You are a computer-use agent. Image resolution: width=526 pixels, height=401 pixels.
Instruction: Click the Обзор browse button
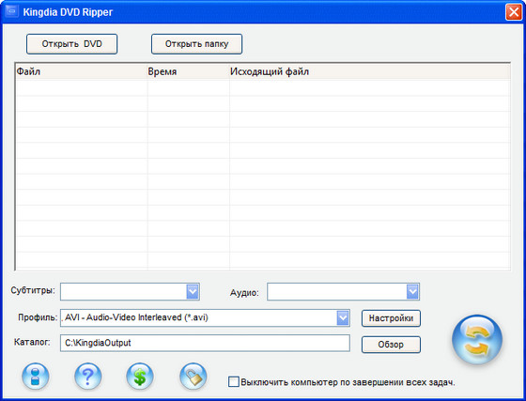(391, 345)
